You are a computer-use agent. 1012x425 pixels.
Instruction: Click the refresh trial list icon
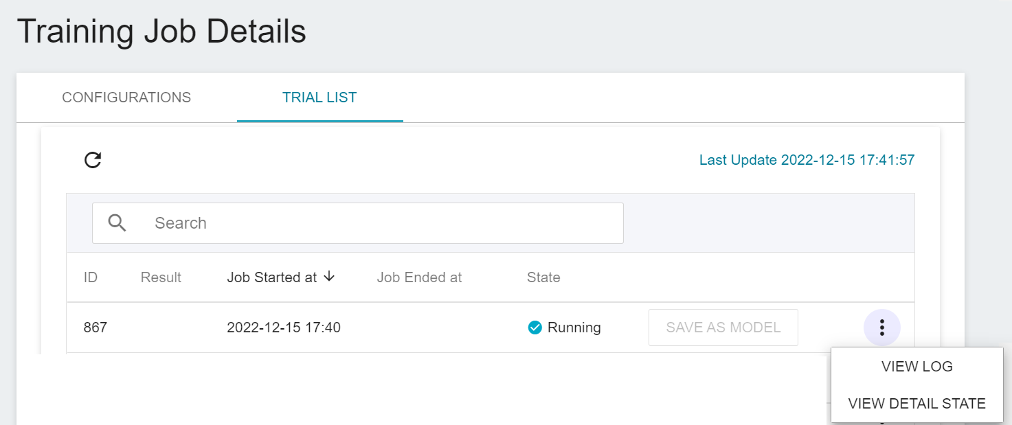pos(93,161)
